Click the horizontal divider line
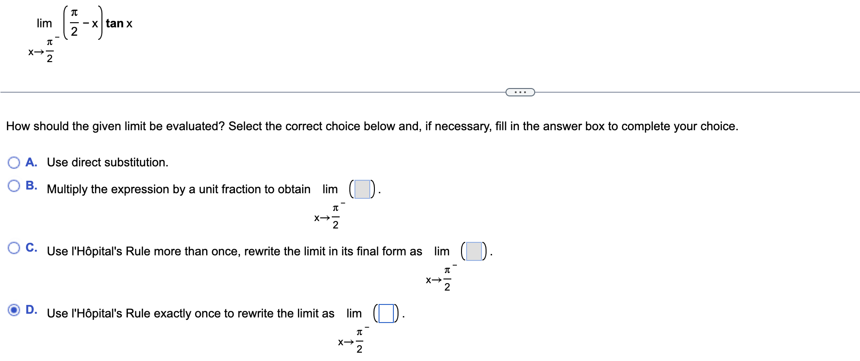Viewport: 860px width, 361px height. [232, 92]
